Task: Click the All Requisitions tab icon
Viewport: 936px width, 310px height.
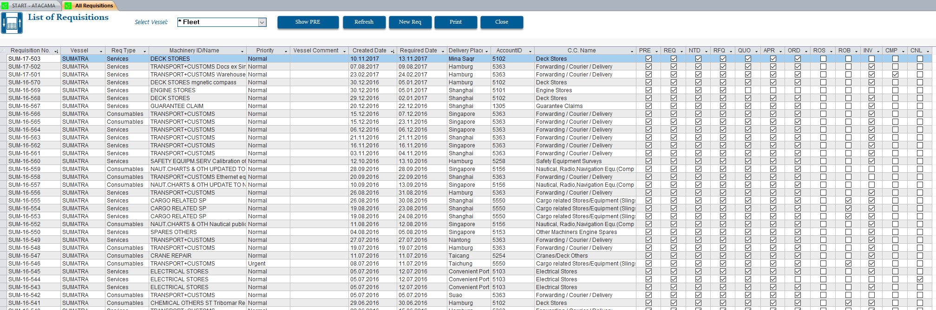Action: pyautogui.click(x=68, y=6)
